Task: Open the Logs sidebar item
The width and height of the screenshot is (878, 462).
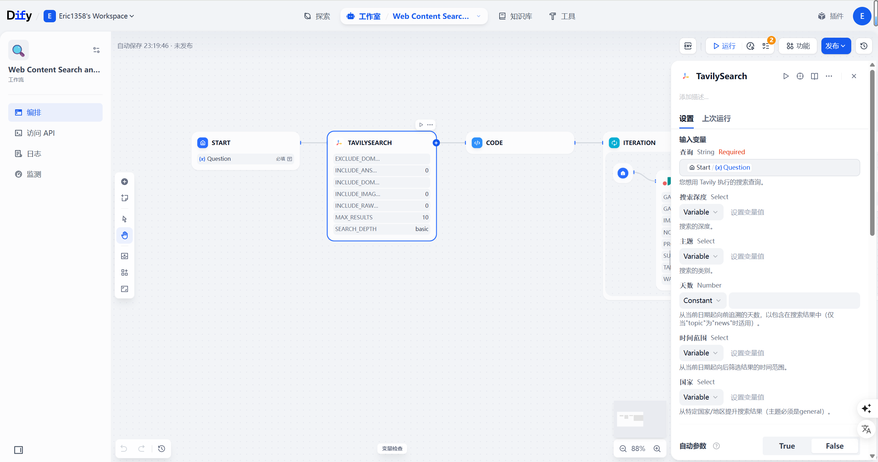Action: pos(55,154)
